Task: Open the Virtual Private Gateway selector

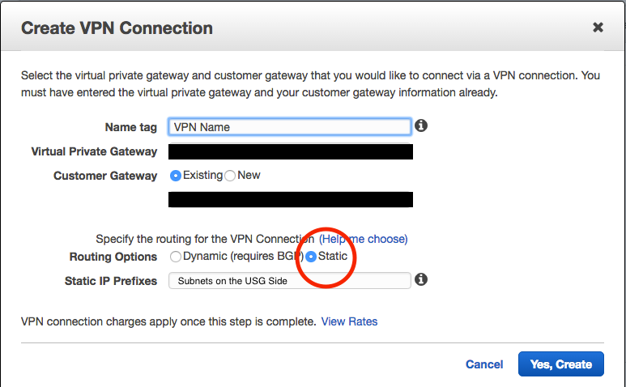Action: 290,151
